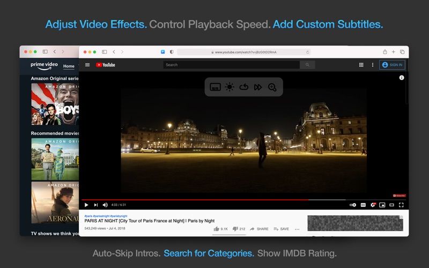429x268 pixels.
Task: Select Home tab in Prime Video
Action: pyautogui.click(x=69, y=66)
